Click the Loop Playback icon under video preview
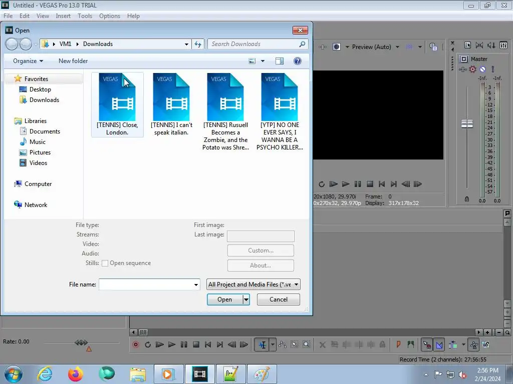Viewport: 513px width, 384px height. pyautogui.click(x=322, y=184)
